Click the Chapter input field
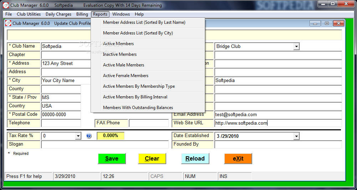The image size is (357, 190). [x=66, y=55]
